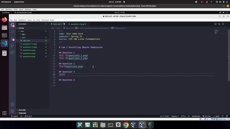230x129 pixels.
Task: Click the Ln 17, Col 3 position indicator
Action: (165, 116)
